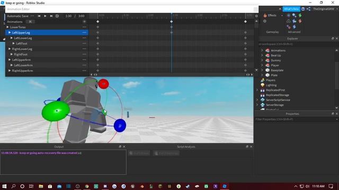Open Windows taskbar search

pyautogui.click(x=13, y=186)
